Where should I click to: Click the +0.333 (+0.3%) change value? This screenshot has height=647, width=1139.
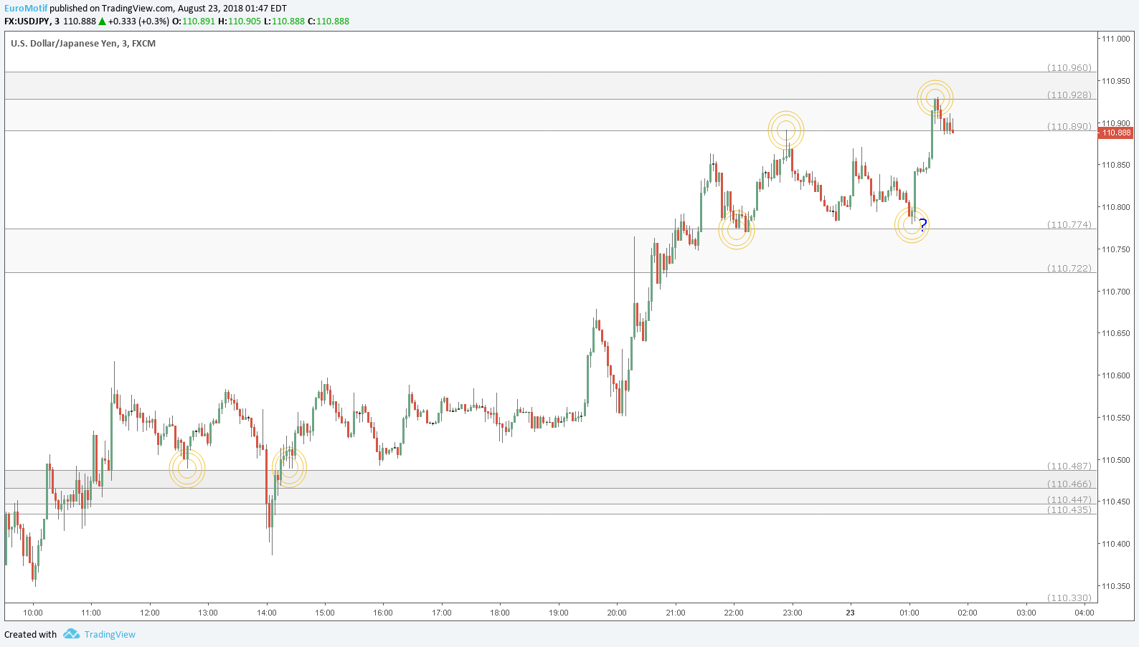(139, 21)
